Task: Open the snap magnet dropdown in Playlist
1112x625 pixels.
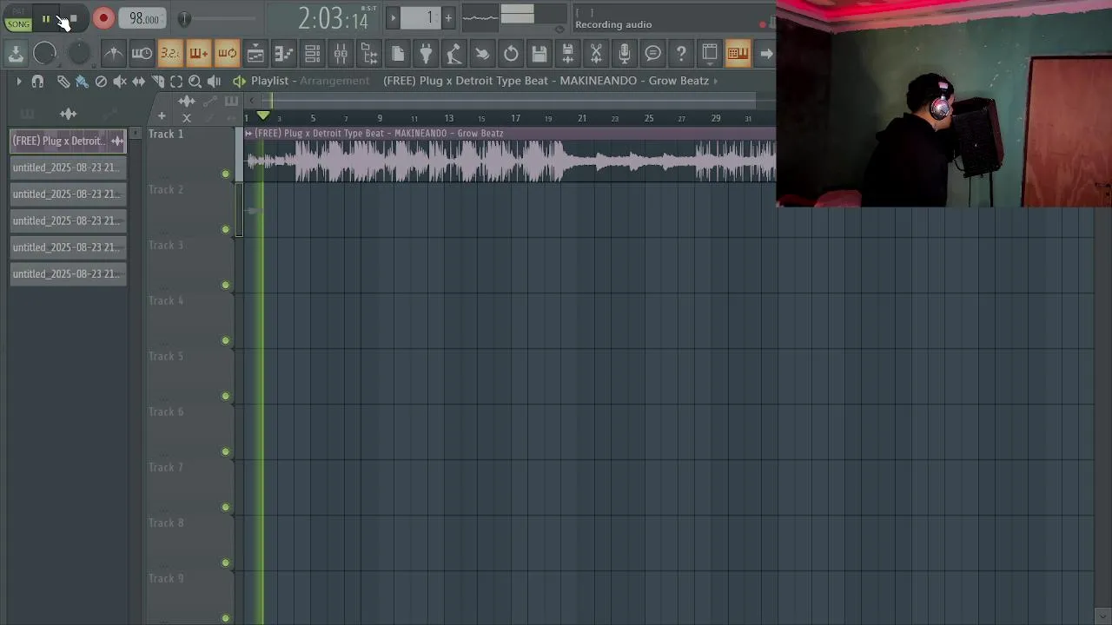Action: click(37, 81)
